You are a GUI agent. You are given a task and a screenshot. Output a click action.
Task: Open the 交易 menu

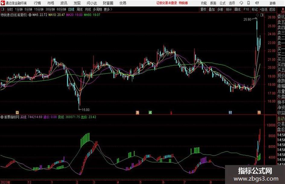(123, 3)
